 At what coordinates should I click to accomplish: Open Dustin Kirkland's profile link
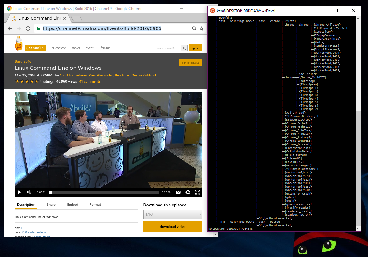click(143, 75)
